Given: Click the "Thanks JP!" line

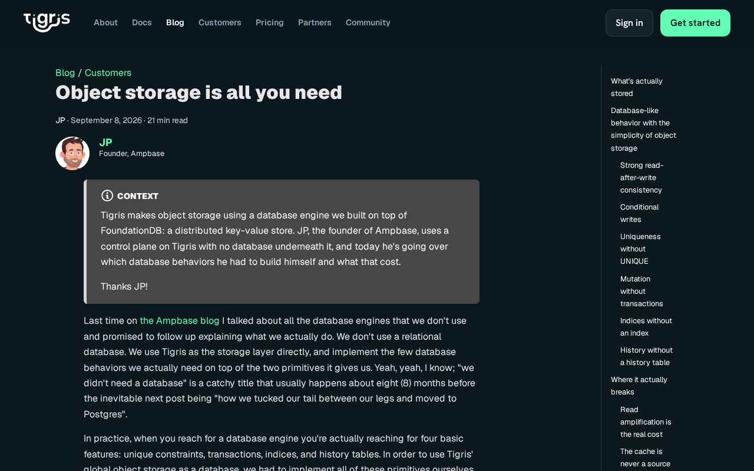Looking at the screenshot, I should coord(124,287).
